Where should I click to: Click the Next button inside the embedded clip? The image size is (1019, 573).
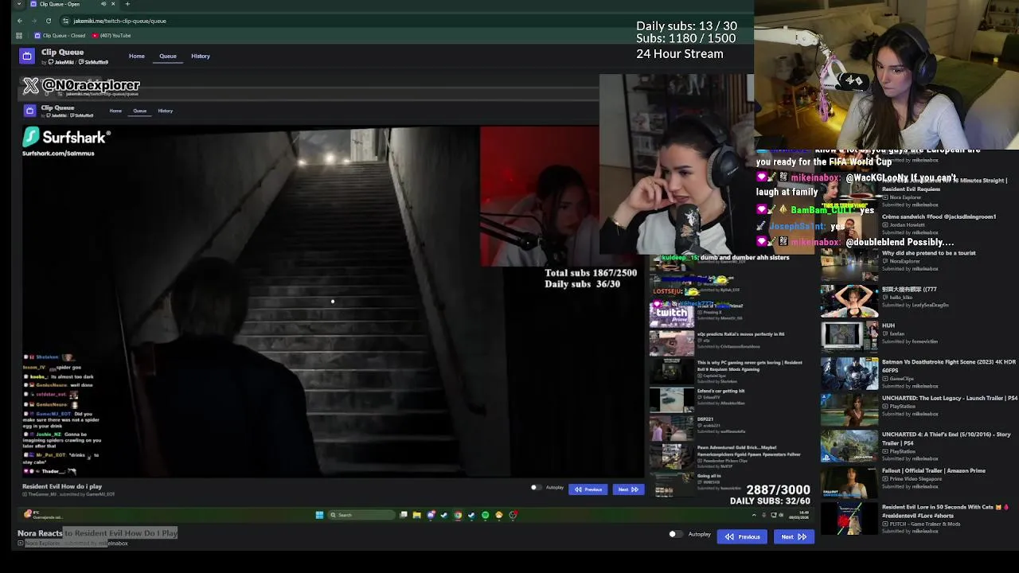point(628,489)
